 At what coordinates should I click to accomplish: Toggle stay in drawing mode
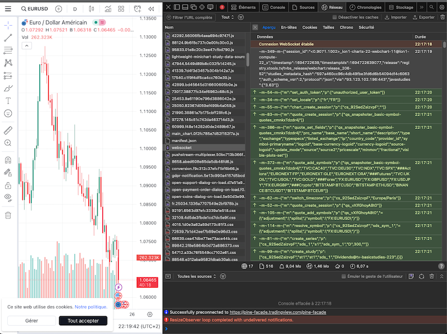point(8,173)
